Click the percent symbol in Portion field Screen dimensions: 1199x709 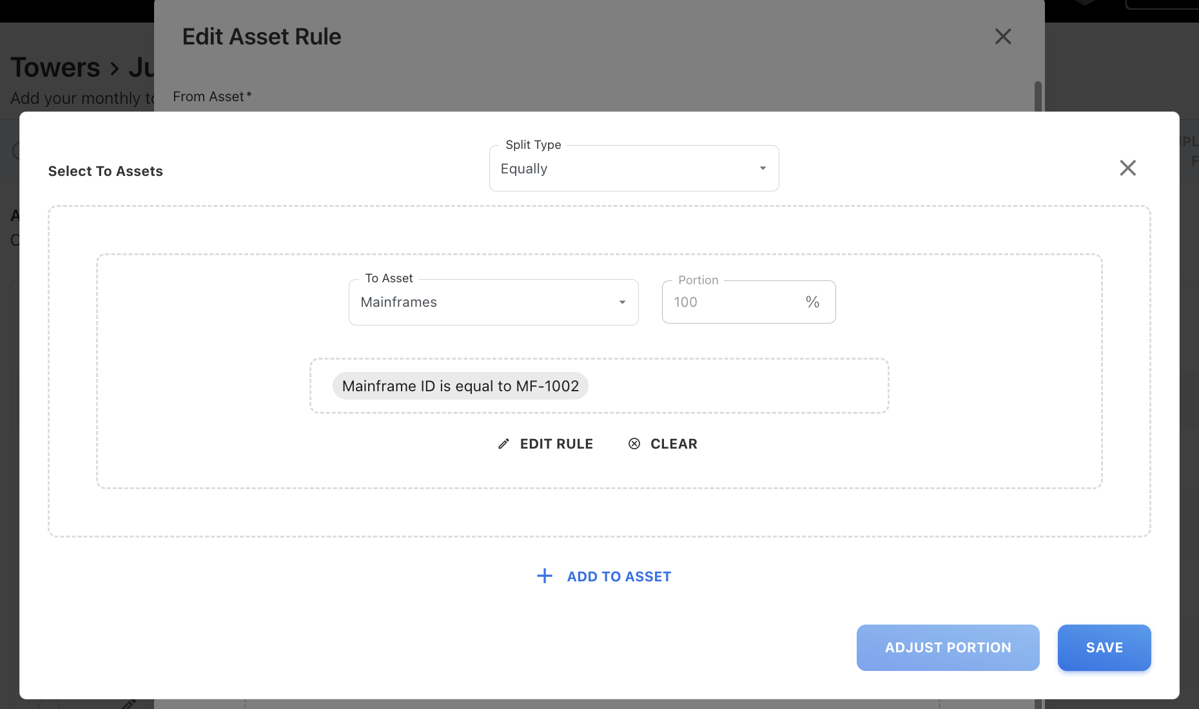coord(812,302)
